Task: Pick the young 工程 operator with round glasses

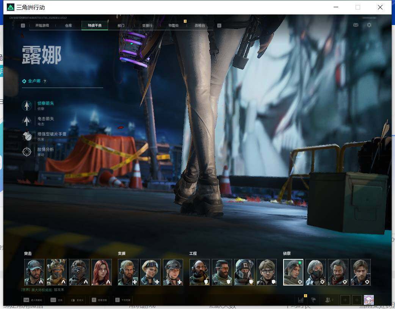Action: click(x=267, y=272)
